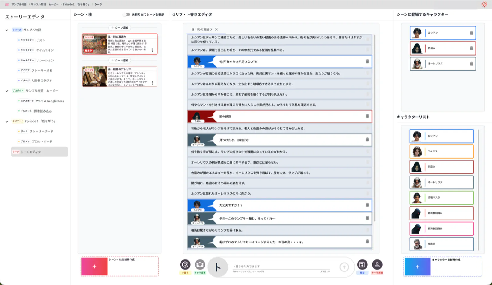This screenshot has width=492, height=285.
Task: Click the ト書き text input field
Action: click(281, 267)
